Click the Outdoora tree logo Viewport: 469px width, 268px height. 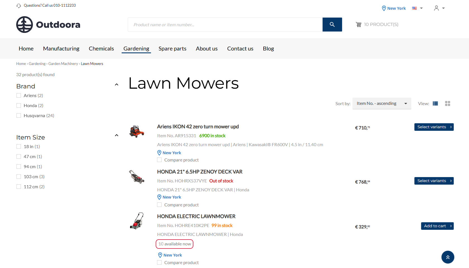pyautogui.click(x=25, y=25)
